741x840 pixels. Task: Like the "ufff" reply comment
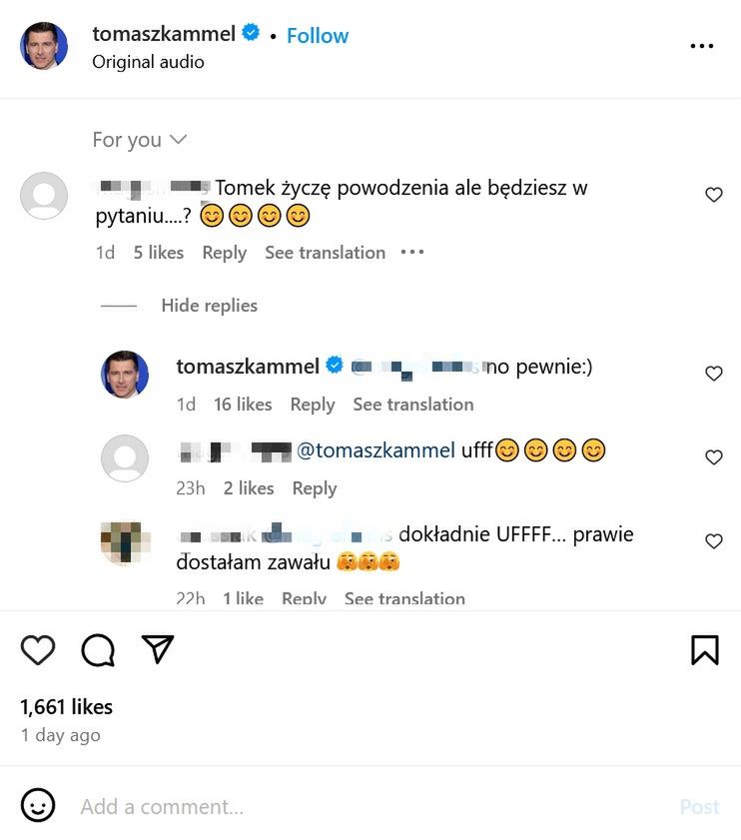pyautogui.click(x=713, y=457)
